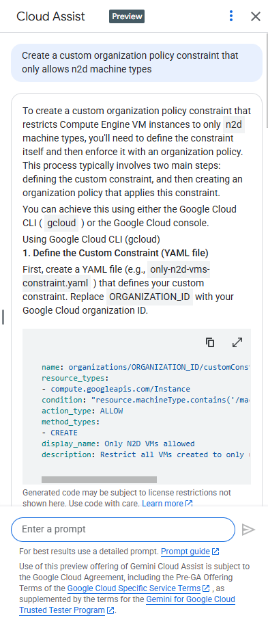268x626 pixels.
Task: Click the code block horizontal scrollbar
Action: [99, 480]
